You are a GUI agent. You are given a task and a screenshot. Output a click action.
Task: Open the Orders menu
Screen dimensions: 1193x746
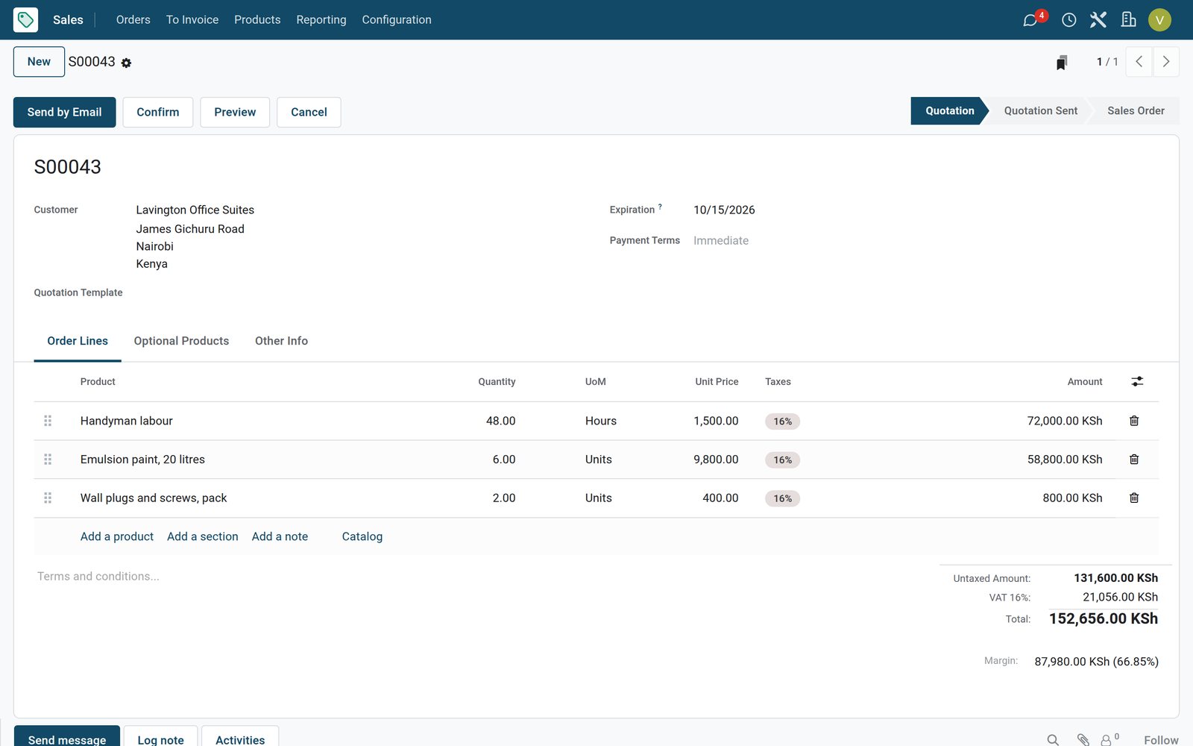tap(133, 19)
